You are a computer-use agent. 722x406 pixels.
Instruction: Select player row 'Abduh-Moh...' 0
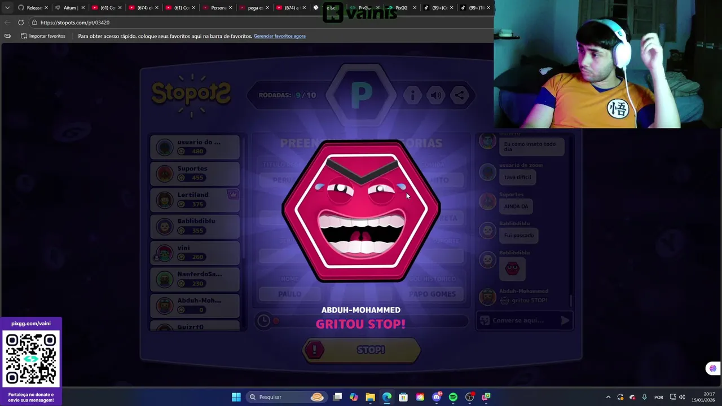point(195,305)
